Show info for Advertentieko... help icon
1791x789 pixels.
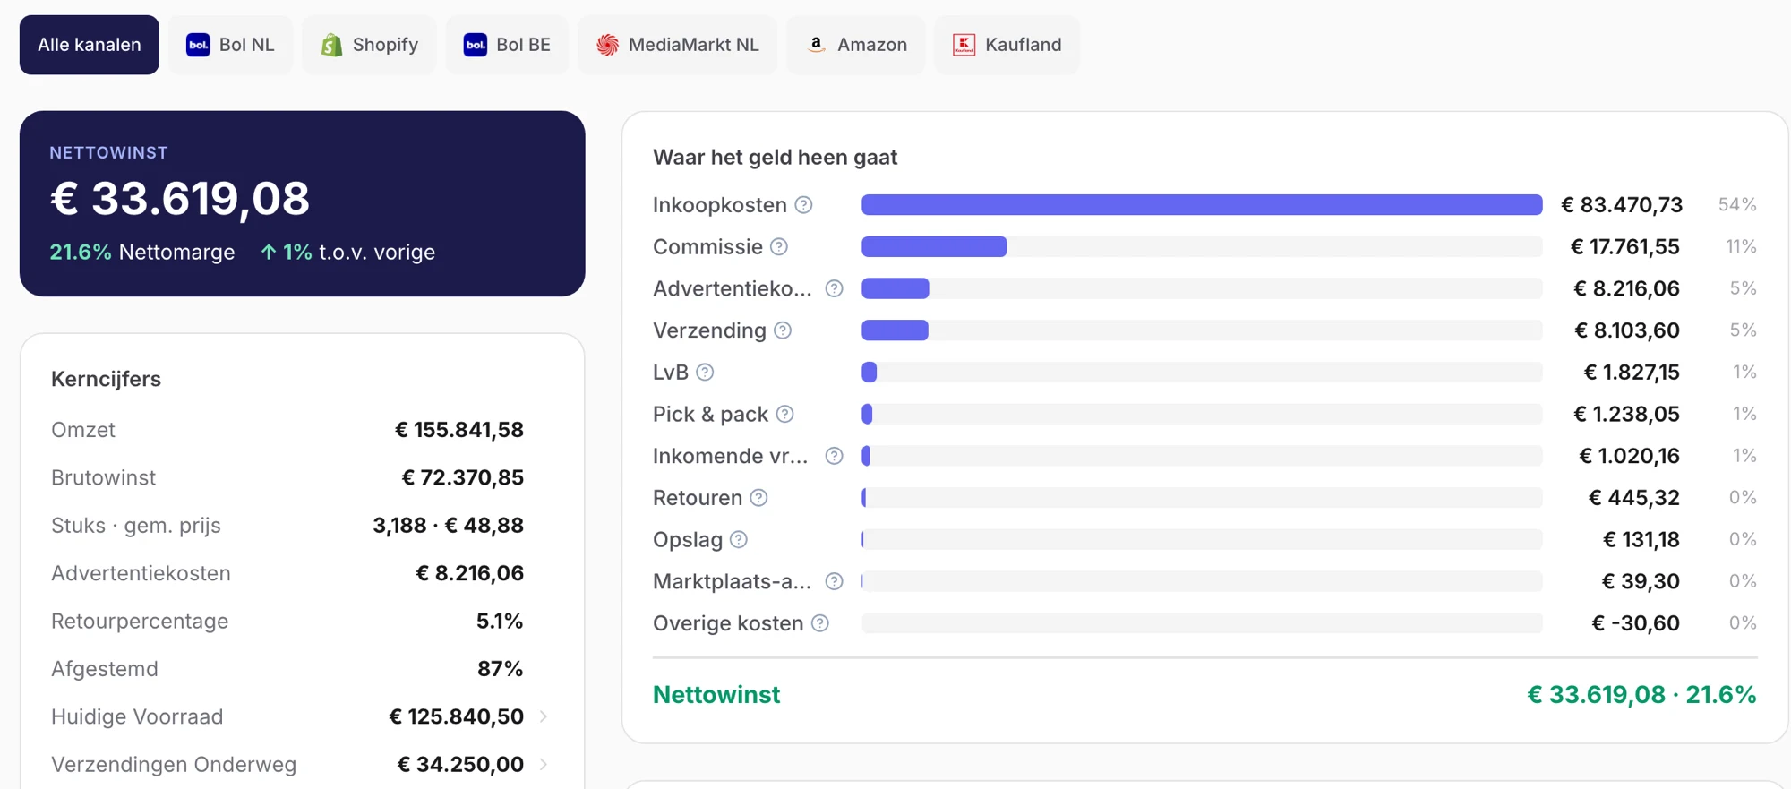[x=835, y=288]
